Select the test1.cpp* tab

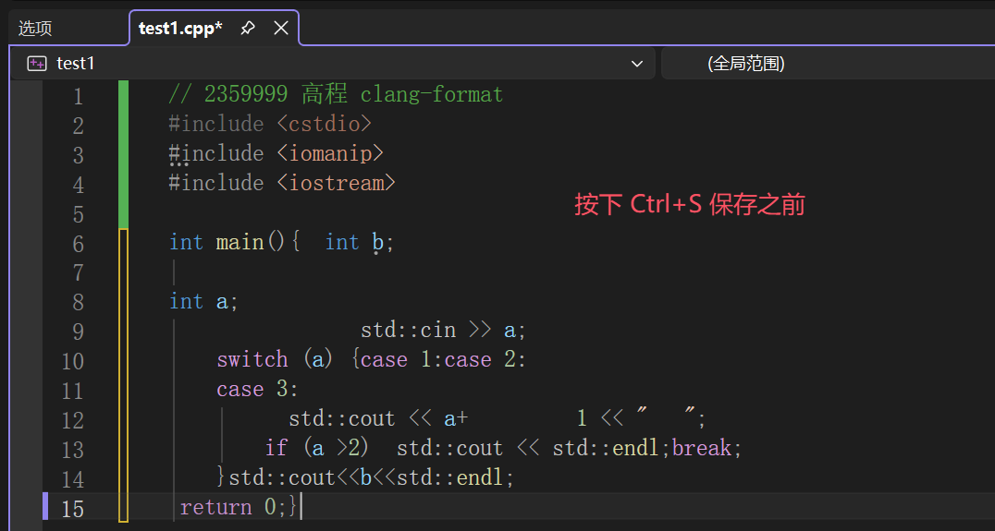(x=179, y=29)
